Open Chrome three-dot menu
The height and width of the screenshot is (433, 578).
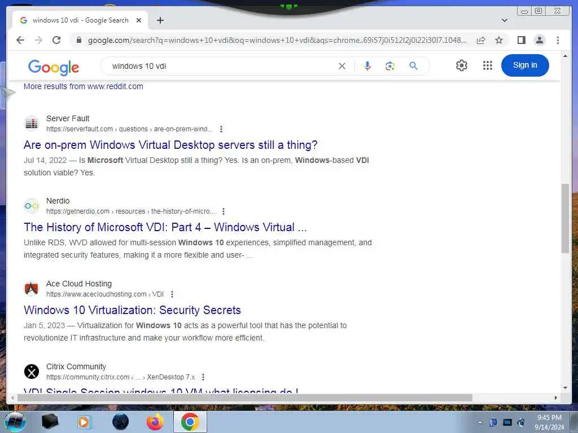[x=558, y=40]
